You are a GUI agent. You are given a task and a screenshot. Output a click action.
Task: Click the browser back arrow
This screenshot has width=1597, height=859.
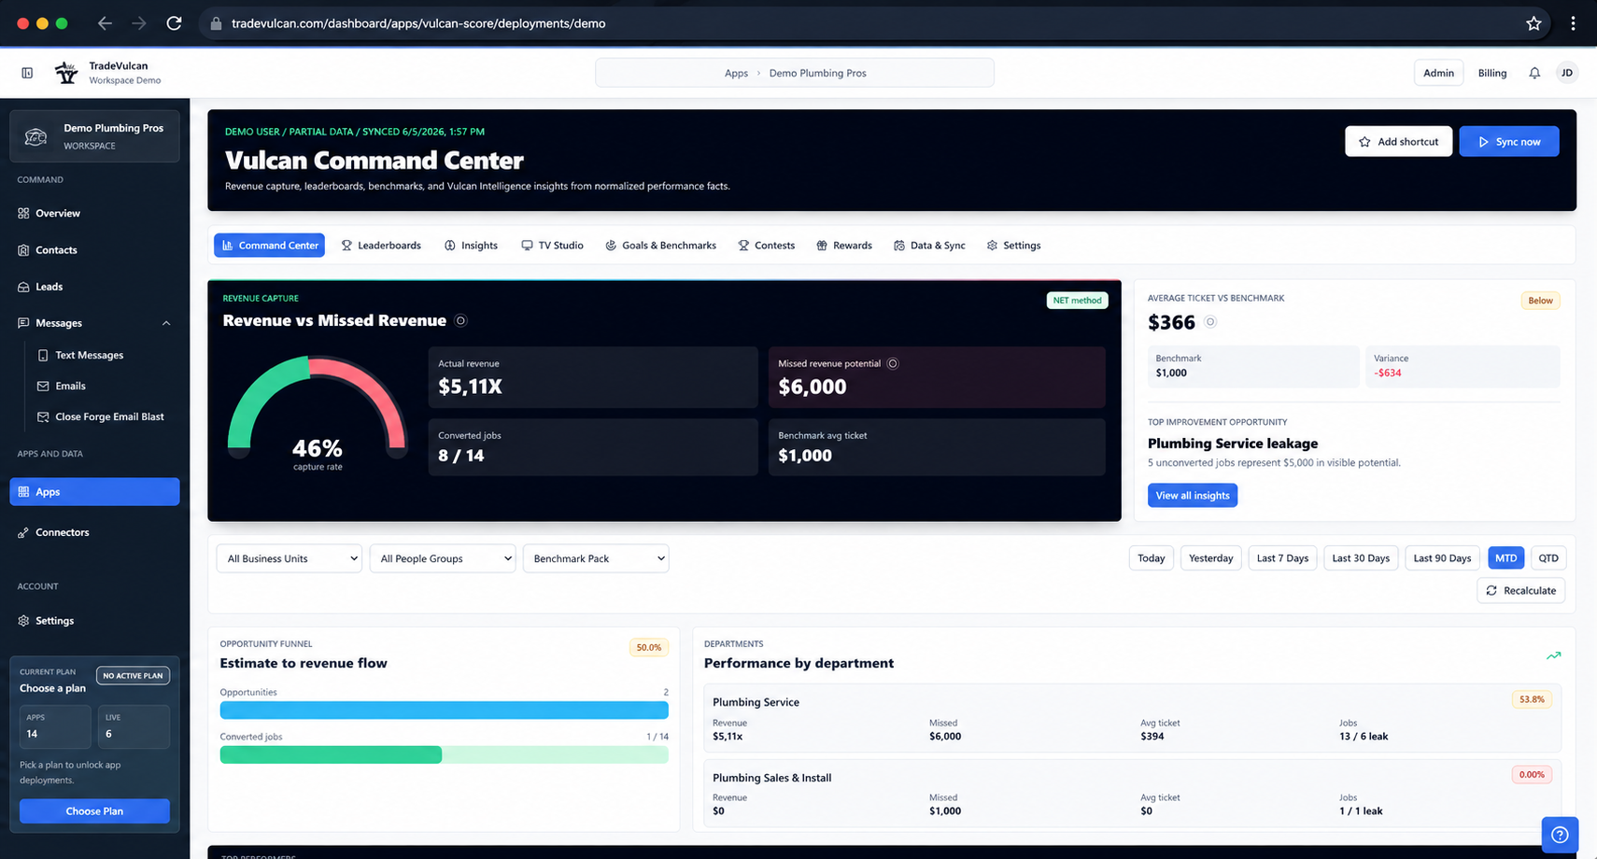coord(105,23)
